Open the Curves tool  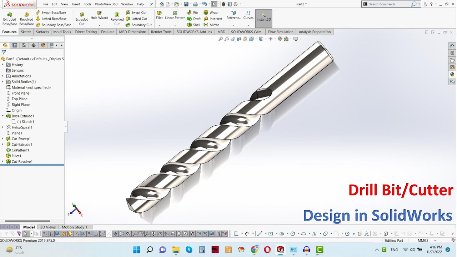(x=248, y=15)
